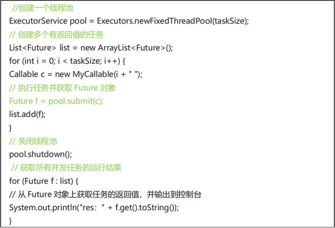This screenshot has height=228, width=335.
Task: Click the comment '关闭线程池'
Action: (38, 141)
